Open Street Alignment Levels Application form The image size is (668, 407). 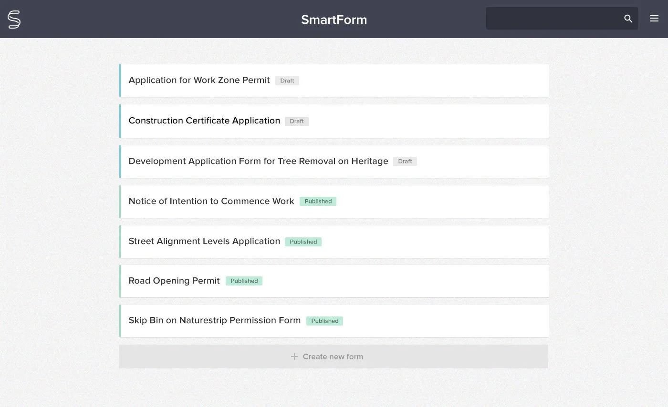pyautogui.click(x=334, y=242)
